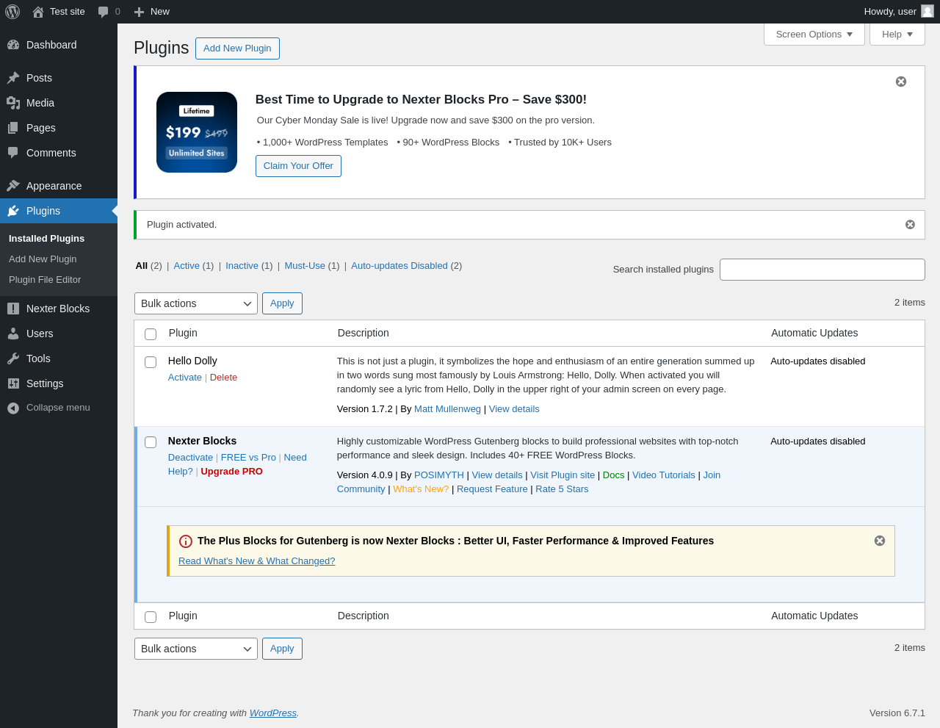
Task: Open the bottom Bulk actions dropdown
Action: [196, 649]
